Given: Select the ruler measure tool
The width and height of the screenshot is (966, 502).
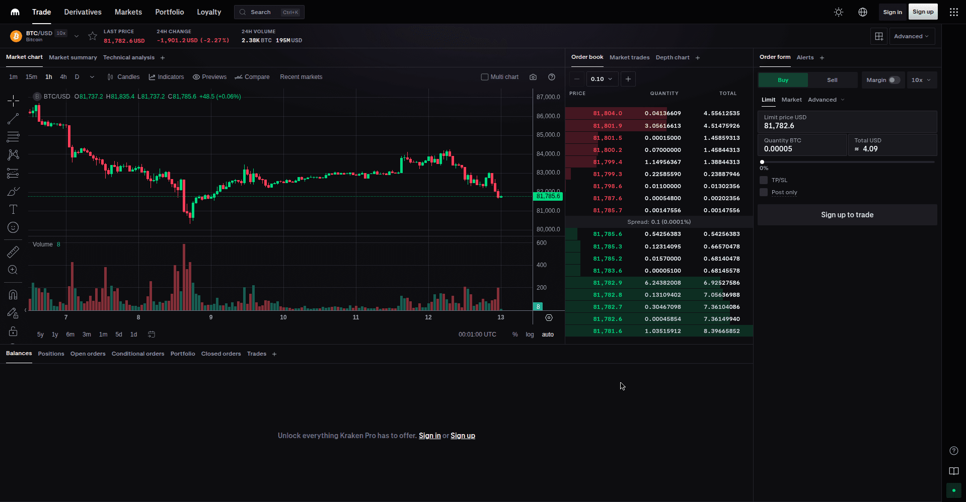Looking at the screenshot, I should (13, 252).
